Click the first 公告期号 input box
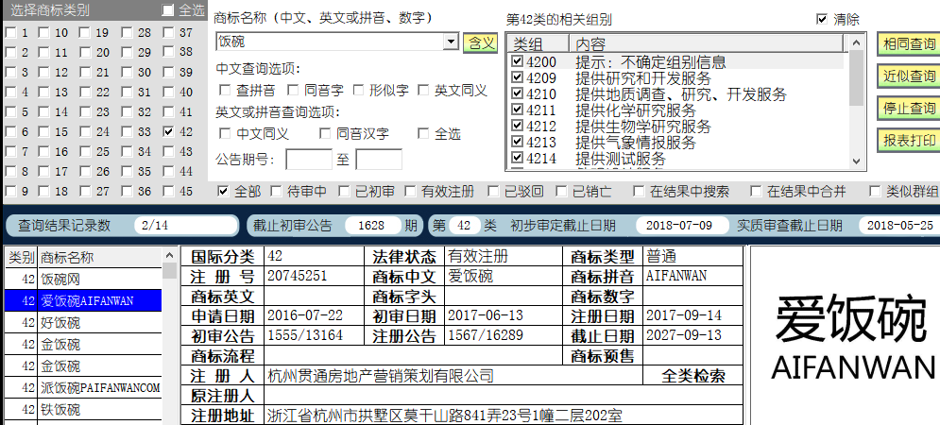Image resolution: width=940 pixels, height=425 pixels. (x=308, y=160)
